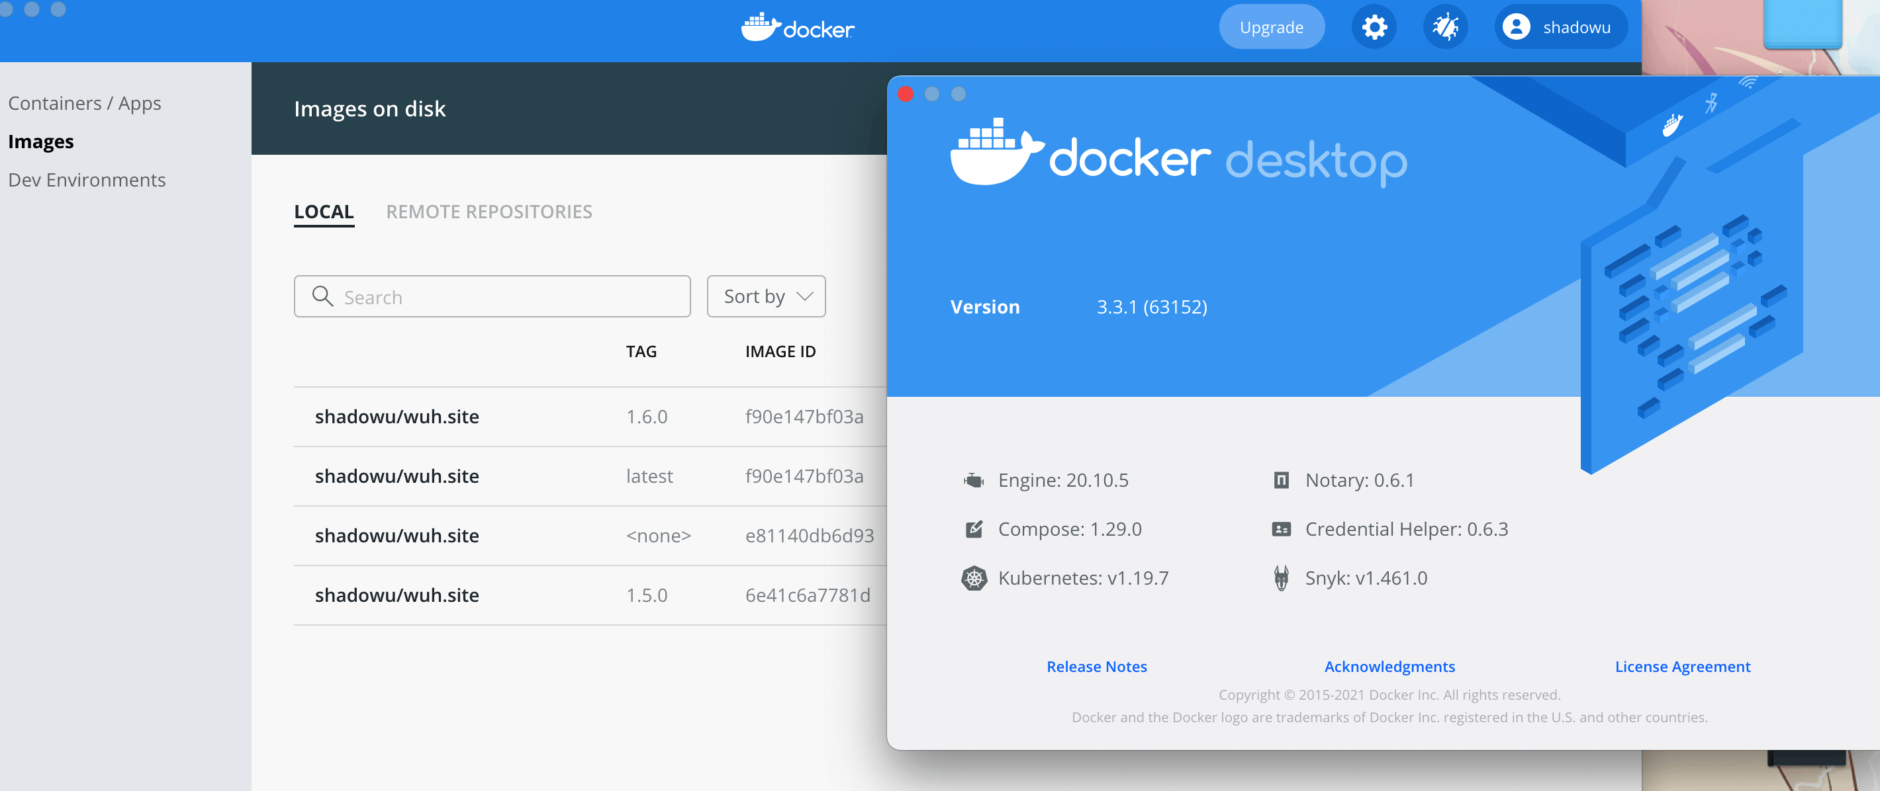Viewport: 1880px width, 791px height.
Task: Click Snyk: v1.461.0 text
Action: click(1366, 578)
